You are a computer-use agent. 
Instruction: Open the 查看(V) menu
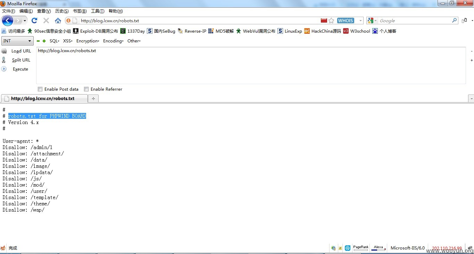pos(44,11)
